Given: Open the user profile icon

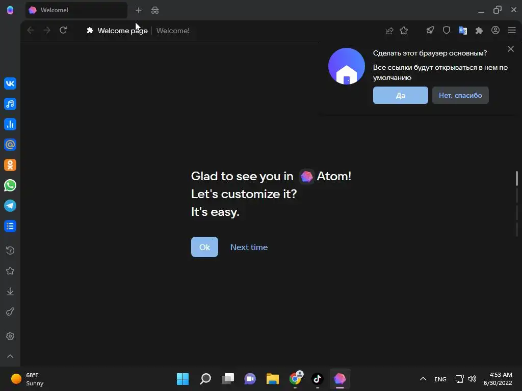Looking at the screenshot, I should pyautogui.click(x=495, y=30).
